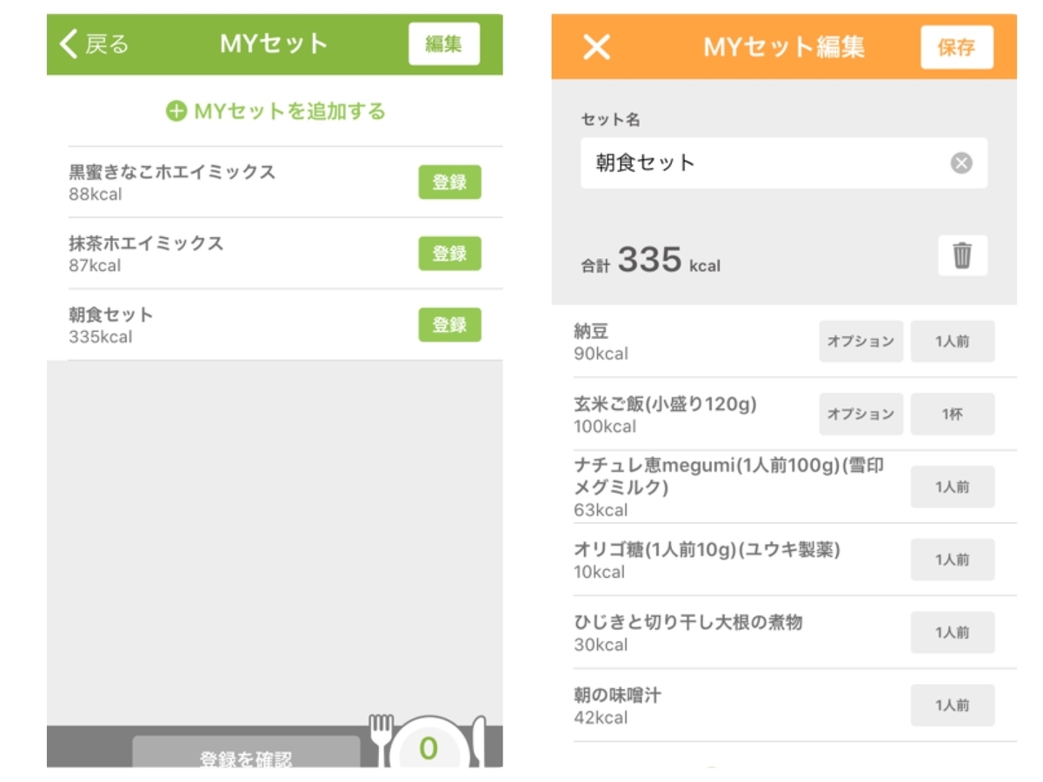The height and width of the screenshot is (782, 1043).
Task: Toggle オプション for 納豆
Action: 860,341
